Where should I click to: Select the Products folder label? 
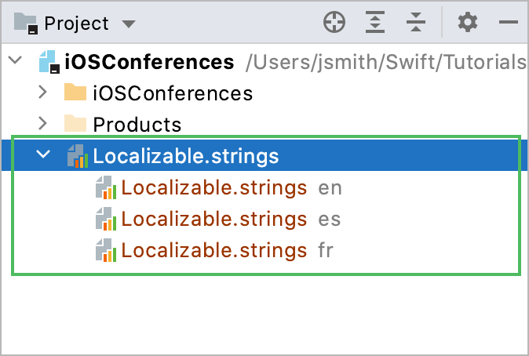137,125
